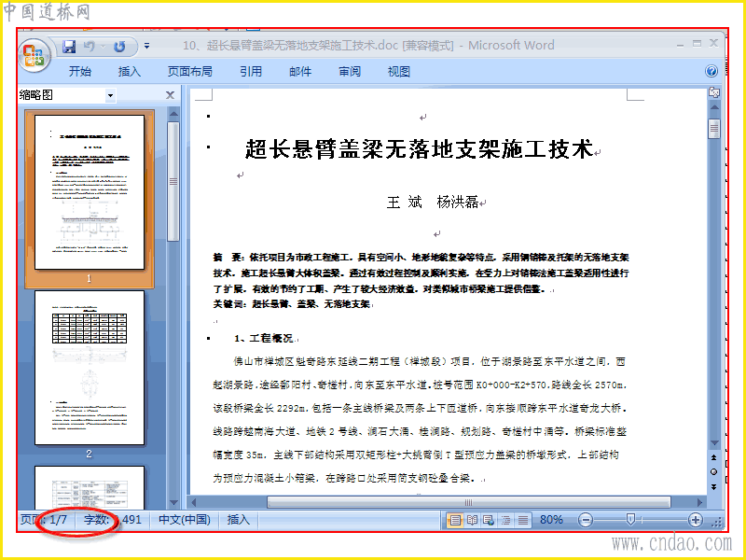Open the 插入 ribbon tab

130,72
